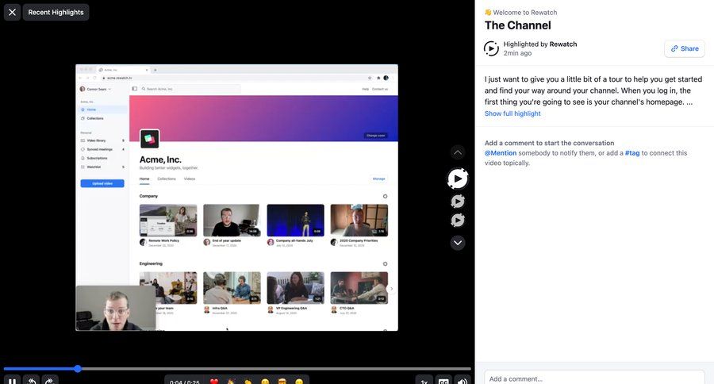The image size is (714, 384).
Task: Select the third highlight icon above down chevron
Action: (x=458, y=221)
